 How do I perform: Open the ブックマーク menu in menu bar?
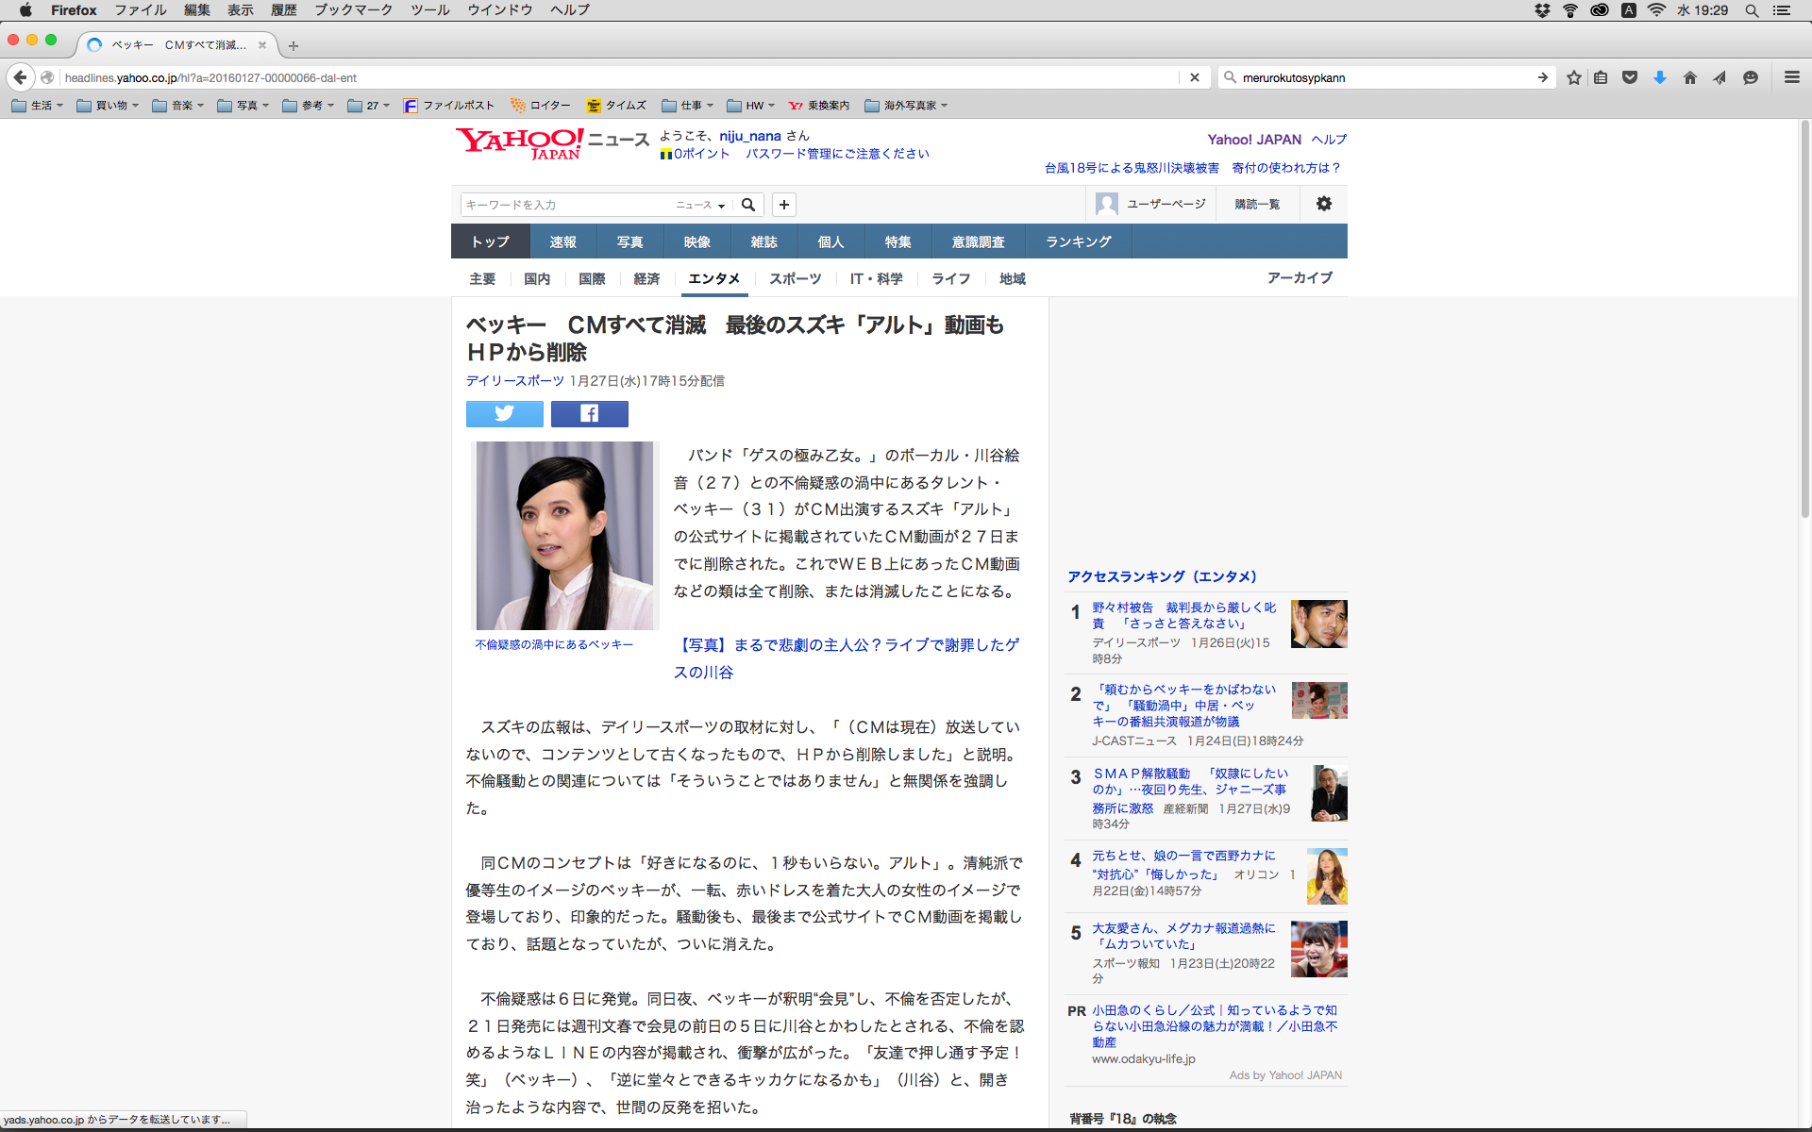[353, 9]
